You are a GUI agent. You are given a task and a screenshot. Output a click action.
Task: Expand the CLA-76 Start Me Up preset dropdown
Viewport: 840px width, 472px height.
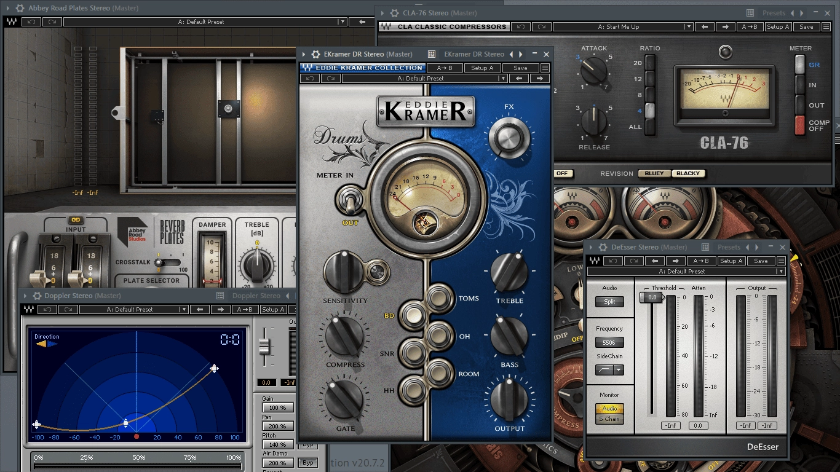pyautogui.click(x=689, y=26)
